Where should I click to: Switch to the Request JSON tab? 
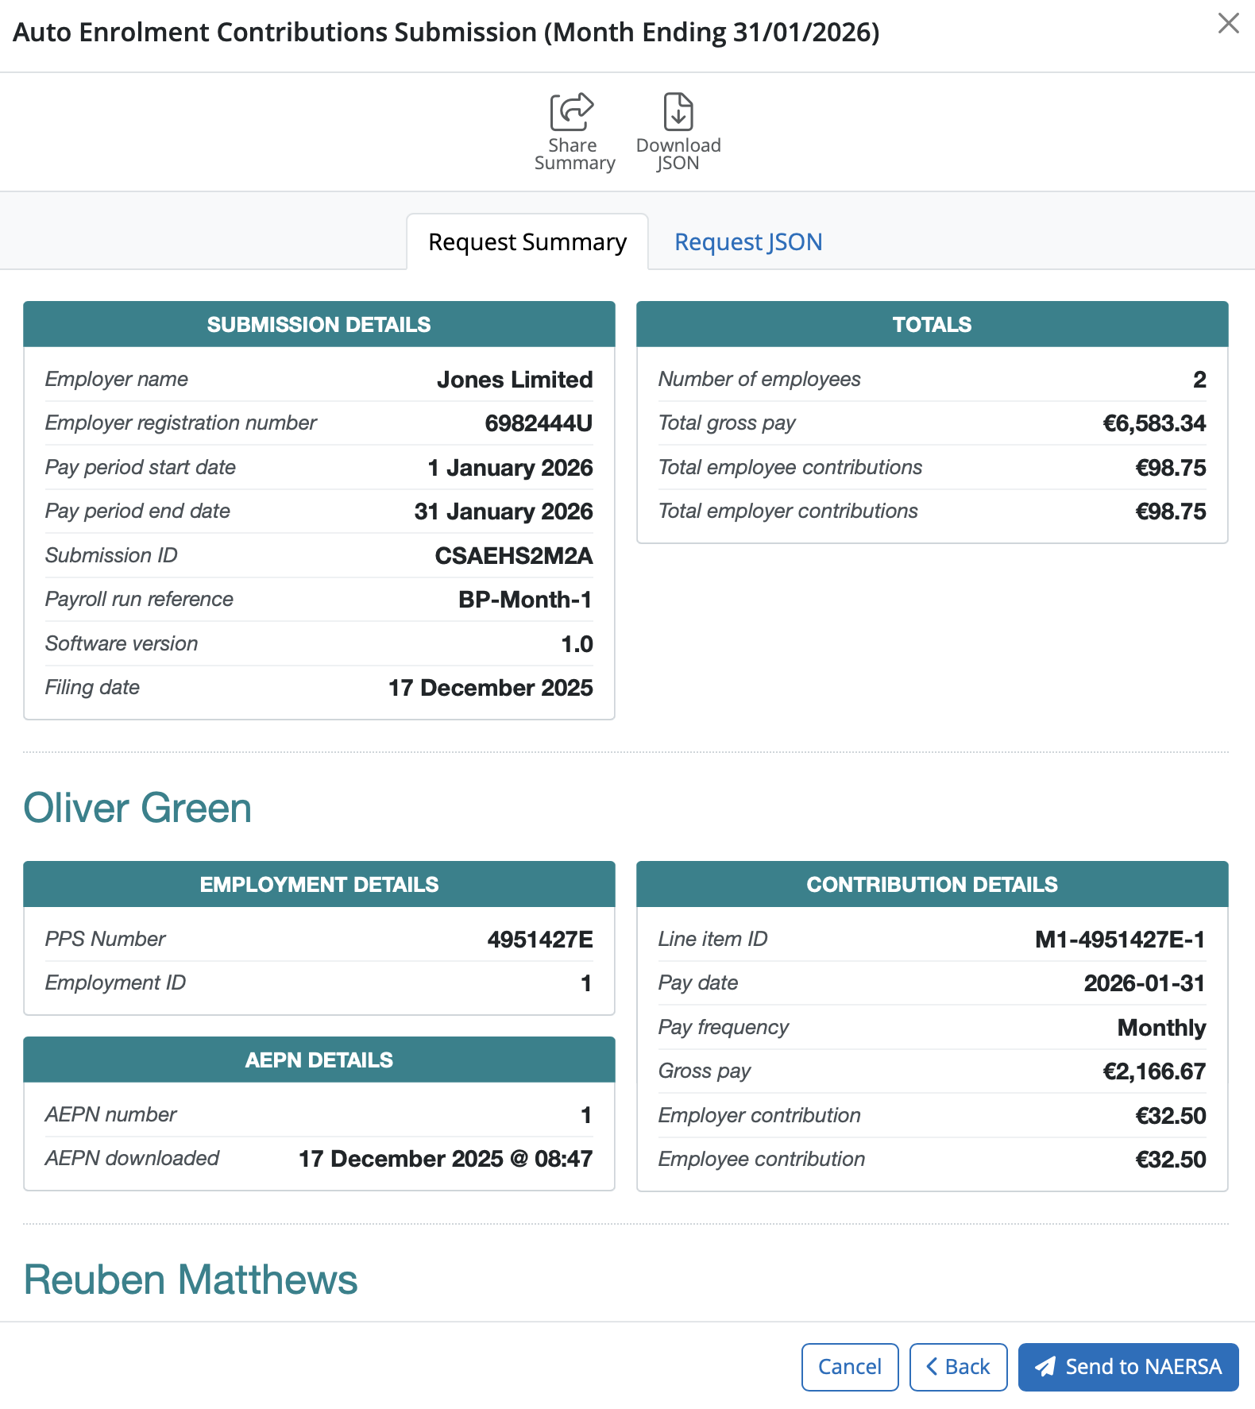coord(747,242)
